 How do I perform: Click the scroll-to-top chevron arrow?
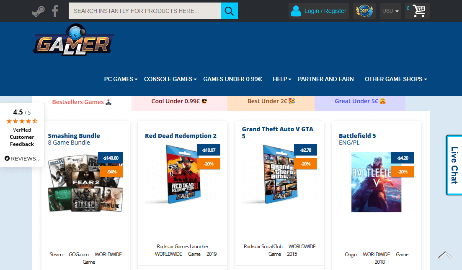tap(445, 255)
